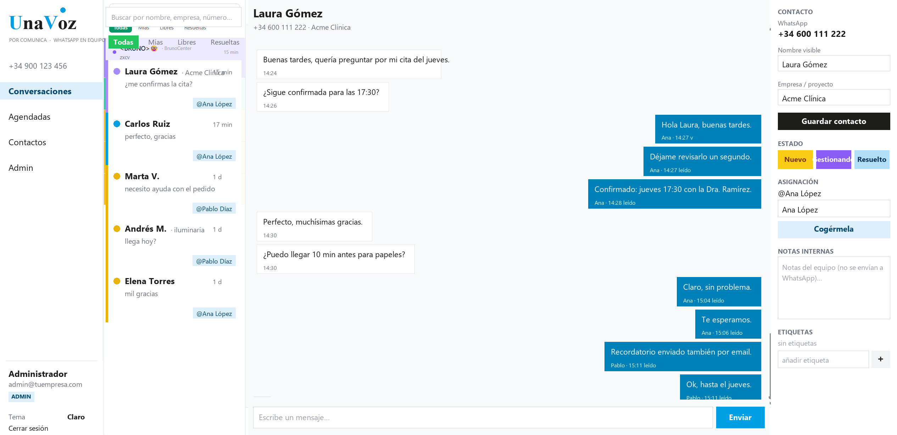The image size is (897, 435).
Task: Toggle the Tema Claro theme selector
Action: 76,417
